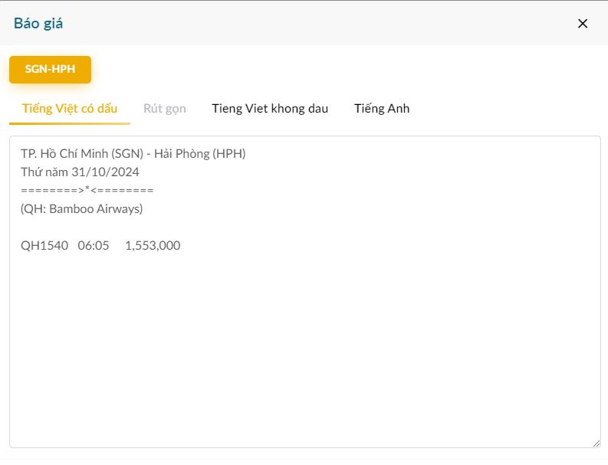Place the cursor on Thứ năm weekday text
Image resolution: width=608 pixels, height=465 pixels.
pos(44,172)
